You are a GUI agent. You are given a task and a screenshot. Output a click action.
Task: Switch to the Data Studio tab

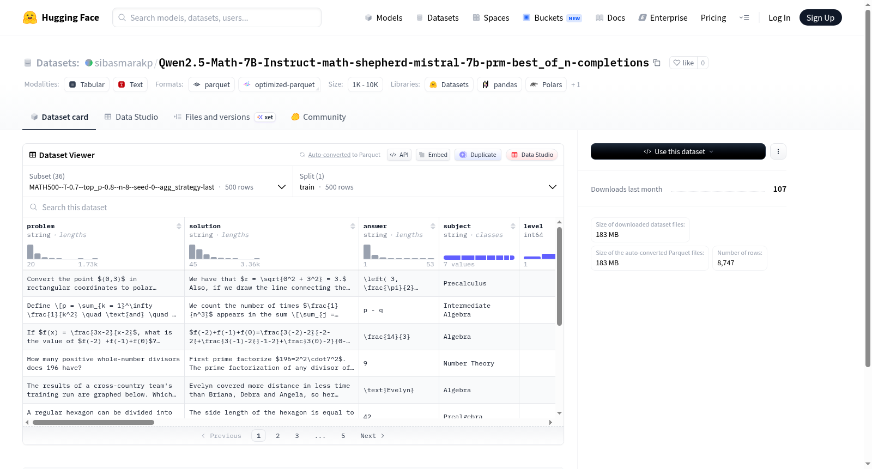131,117
